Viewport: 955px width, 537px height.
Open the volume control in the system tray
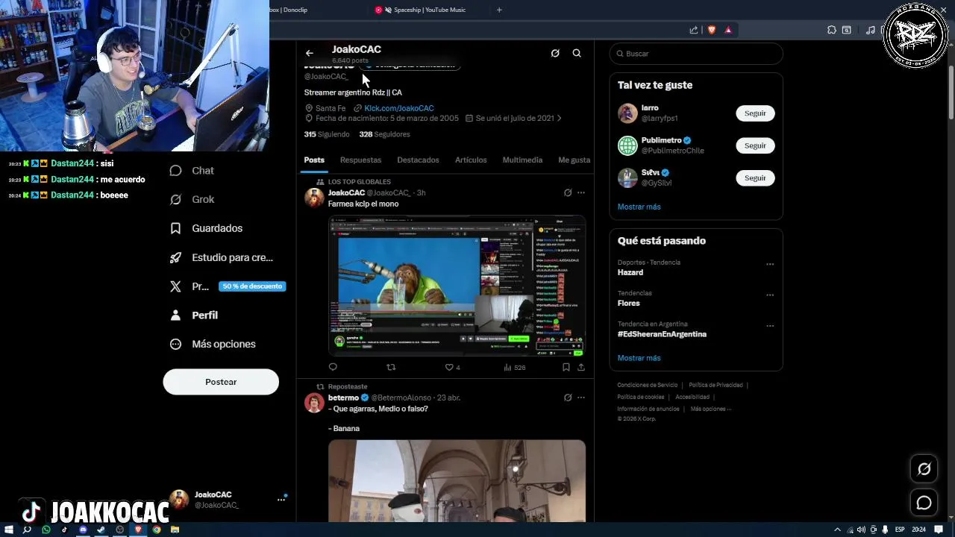(x=861, y=530)
